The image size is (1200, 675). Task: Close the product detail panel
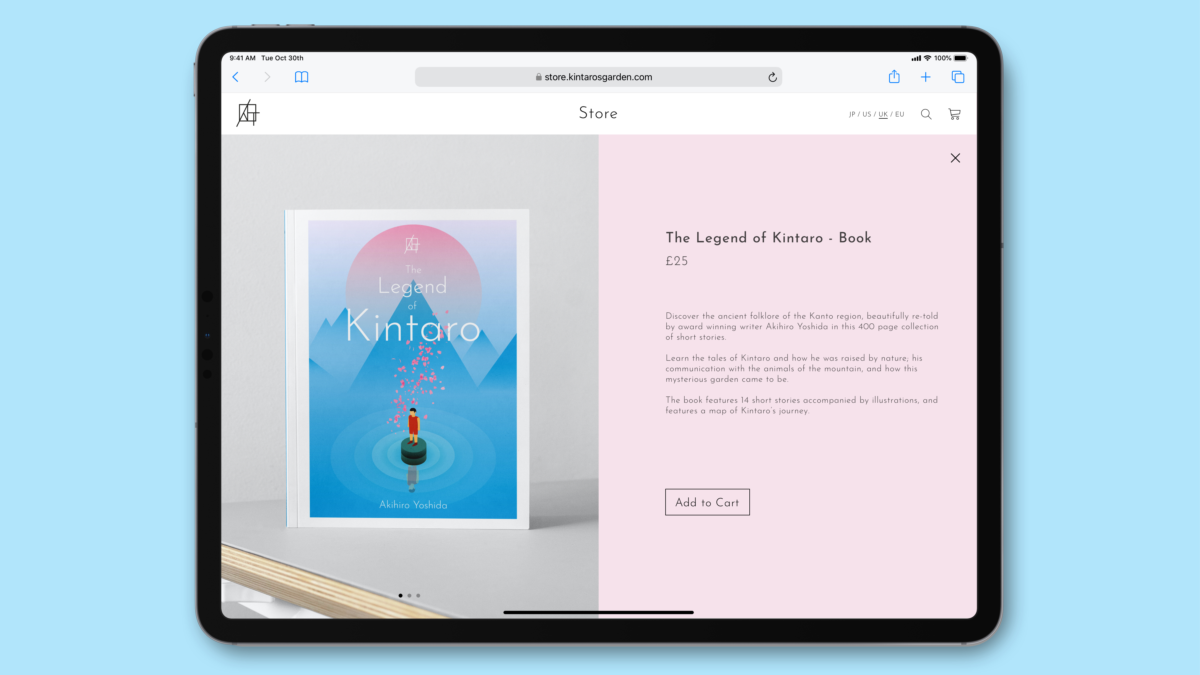tap(955, 158)
